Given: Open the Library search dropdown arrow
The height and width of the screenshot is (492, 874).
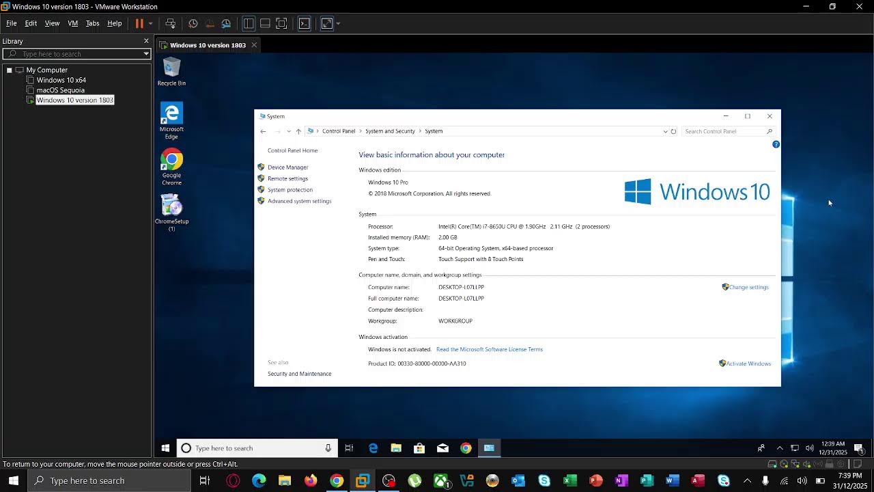Looking at the screenshot, I should pyautogui.click(x=146, y=54).
